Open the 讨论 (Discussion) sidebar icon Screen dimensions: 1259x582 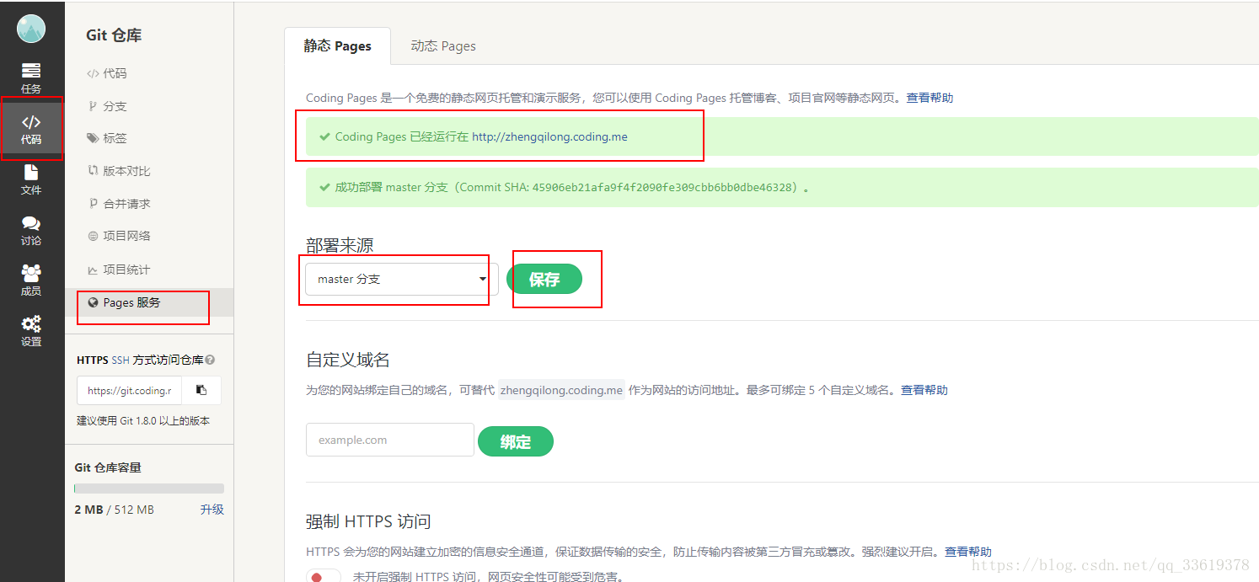31,230
